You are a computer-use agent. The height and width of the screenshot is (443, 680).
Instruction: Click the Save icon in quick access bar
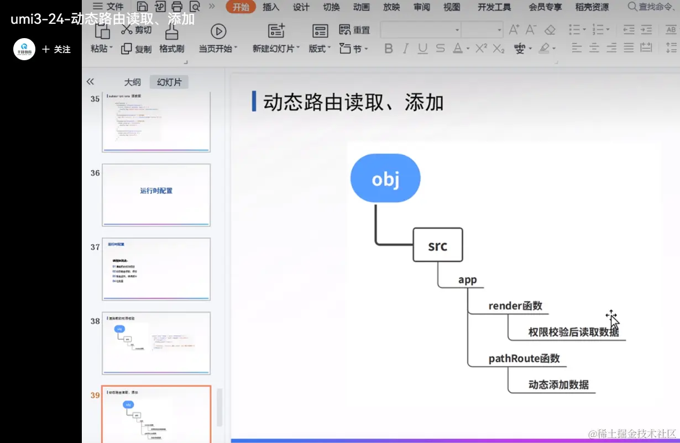tap(143, 7)
